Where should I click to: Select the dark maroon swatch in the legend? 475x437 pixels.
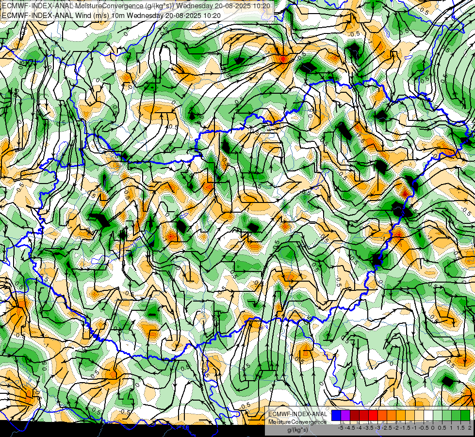[x=355, y=415]
